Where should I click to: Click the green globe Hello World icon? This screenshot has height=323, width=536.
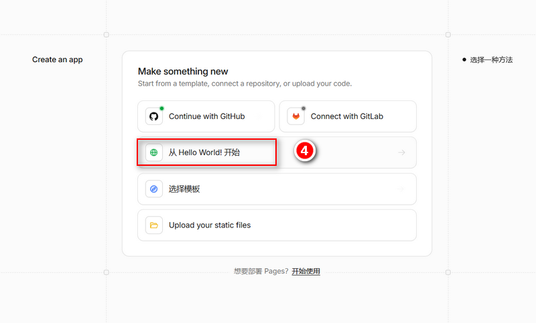pos(154,152)
